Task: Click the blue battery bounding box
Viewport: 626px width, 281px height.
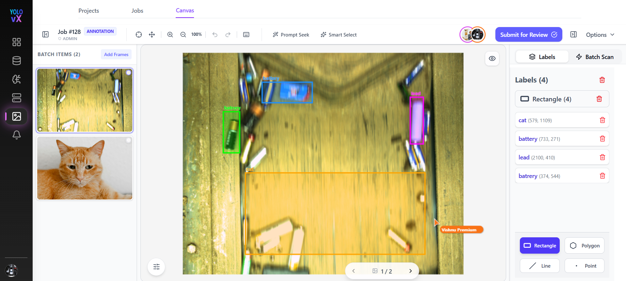Action: [287, 92]
